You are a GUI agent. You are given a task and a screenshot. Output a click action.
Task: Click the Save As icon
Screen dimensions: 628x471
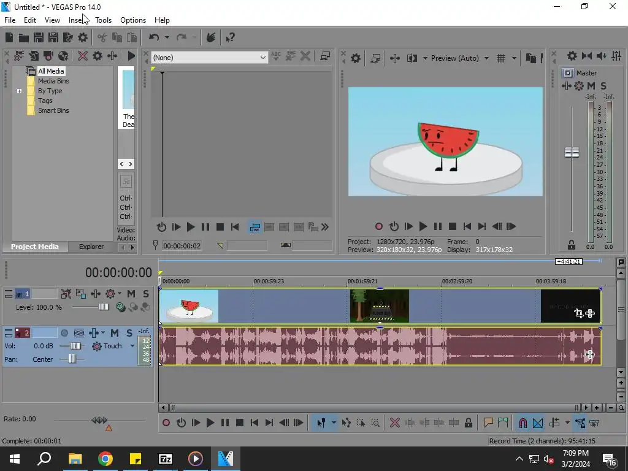tap(53, 37)
